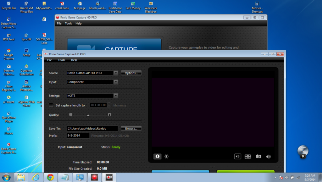Select the Adobe Photoshop desktop icon
This screenshot has width=322, height=182.
pos(26,85)
